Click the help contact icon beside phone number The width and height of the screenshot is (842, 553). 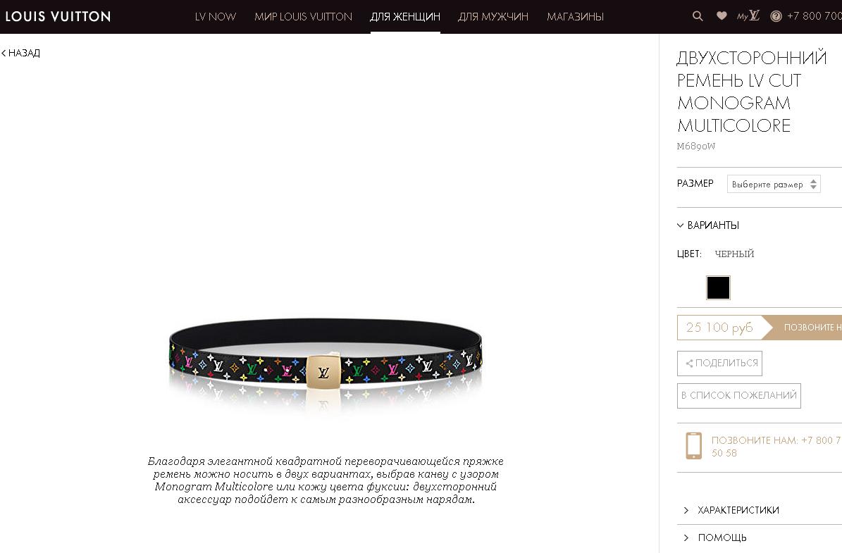776,16
